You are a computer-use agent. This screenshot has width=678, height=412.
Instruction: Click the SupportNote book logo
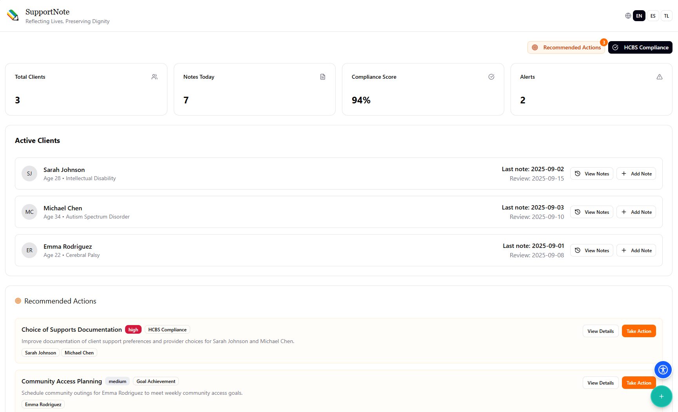pos(13,15)
